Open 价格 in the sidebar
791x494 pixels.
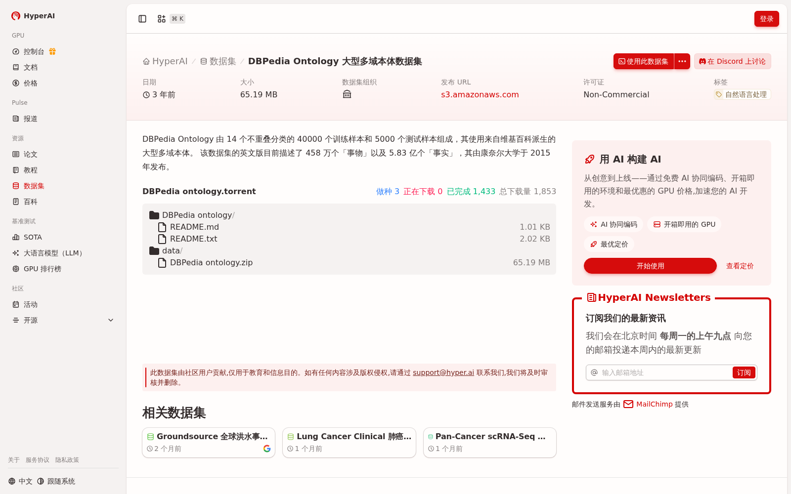[x=63, y=83]
